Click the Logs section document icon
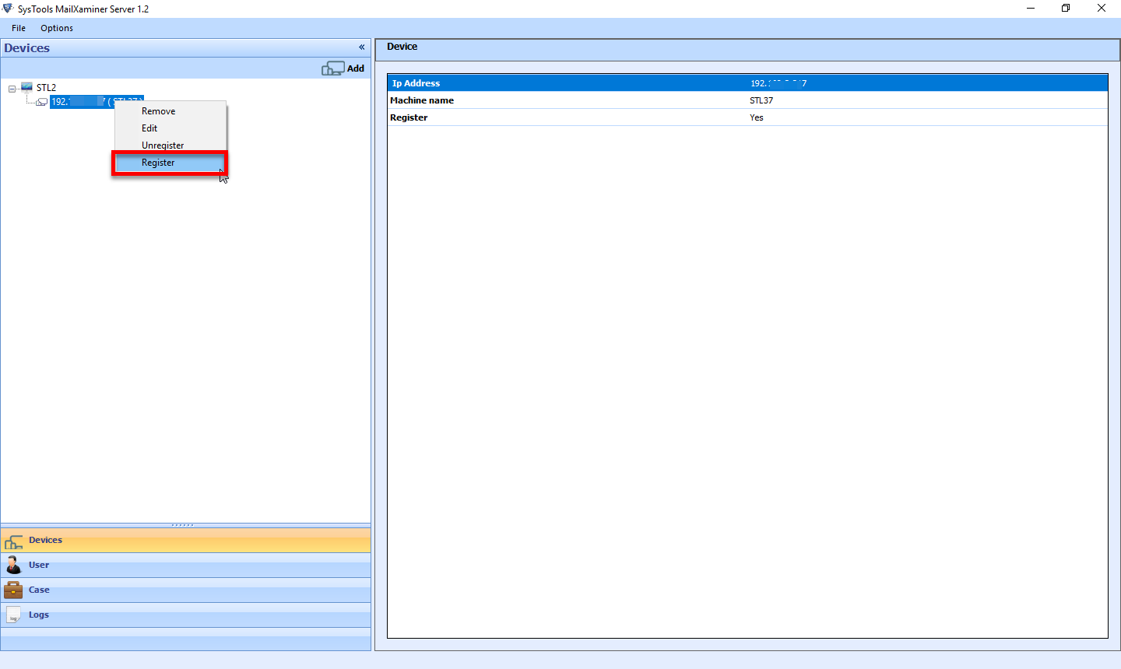The width and height of the screenshot is (1121, 669). (13, 615)
